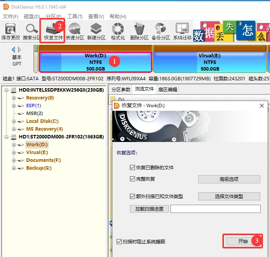Click the HD1 ST2000DM008 disk icon
This screenshot has height=257, width=270.
click(x=14, y=137)
